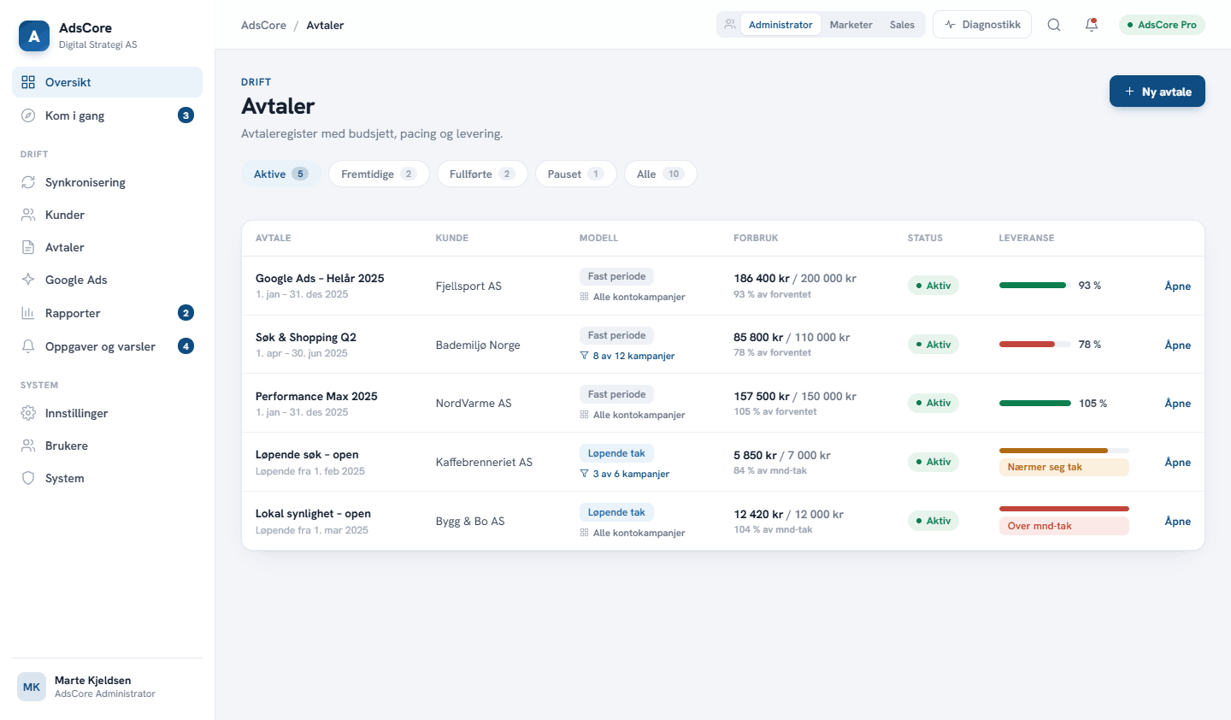Click the AVTALE column header
Screen dimensions: 1231x720
[274, 238]
